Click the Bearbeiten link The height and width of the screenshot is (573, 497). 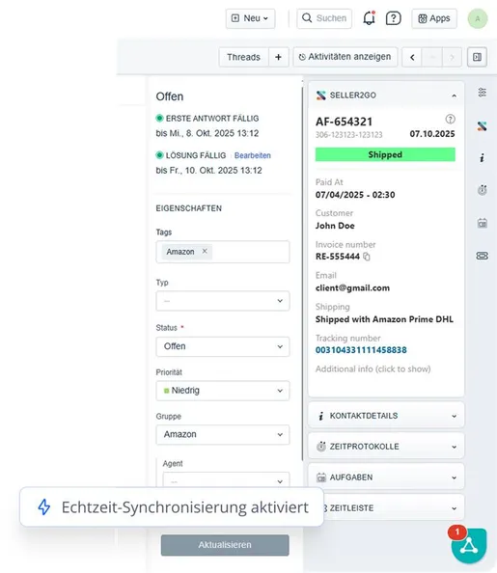click(252, 155)
